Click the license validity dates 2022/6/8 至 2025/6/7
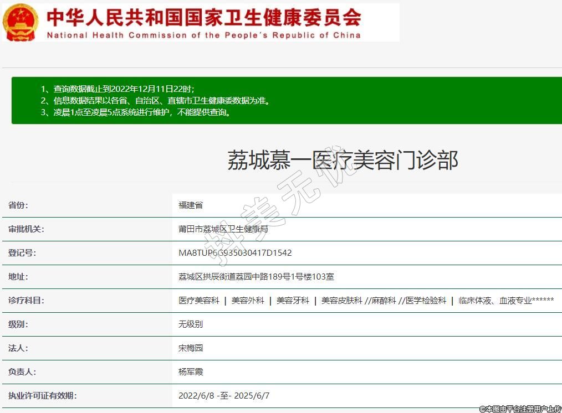 click(224, 396)
